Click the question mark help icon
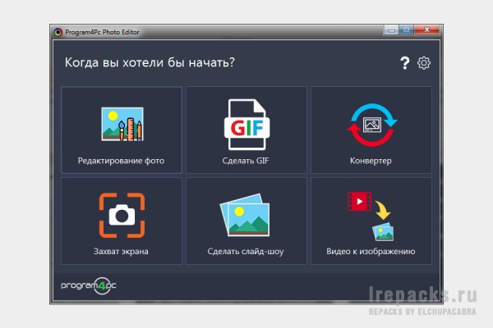The width and height of the screenshot is (493, 328). (x=405, y=63)
